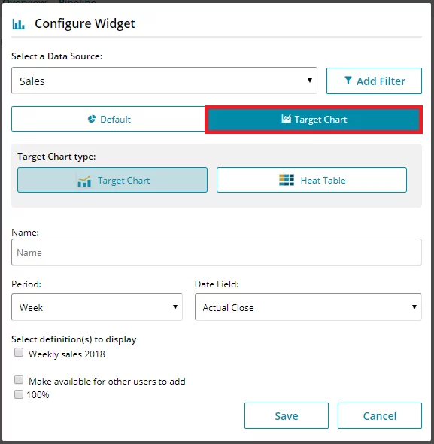
Task: Click the bar-and-line icon in Target Chart type
Action: (x=84, y=181)
